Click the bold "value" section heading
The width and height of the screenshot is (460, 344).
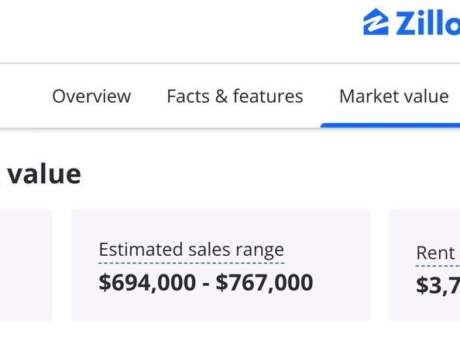coord(44,174)
